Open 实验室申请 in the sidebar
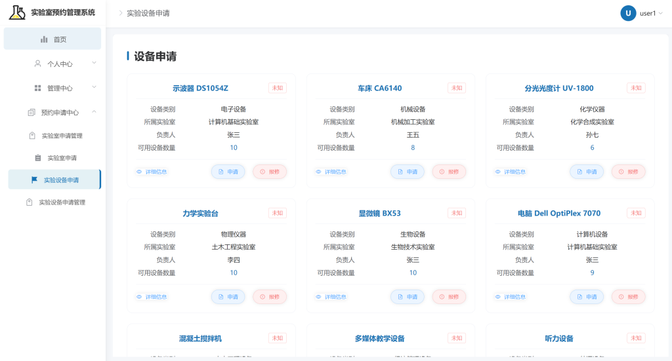 (54, 158)
